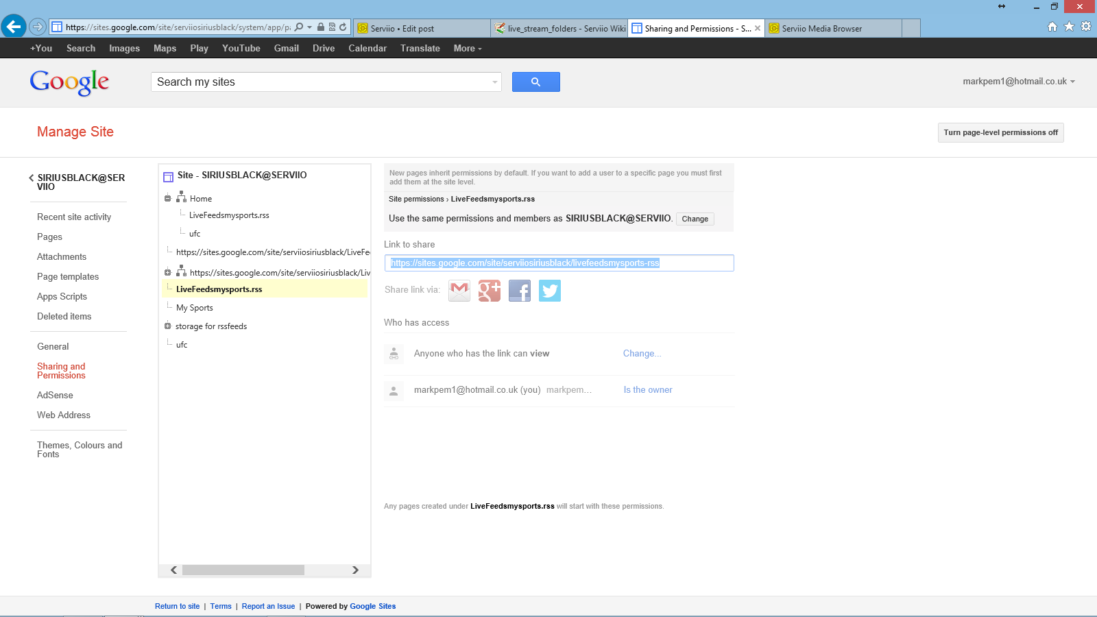Click the compatibility view icon in address bar
1097x617 pixels.
pos(332,27)
